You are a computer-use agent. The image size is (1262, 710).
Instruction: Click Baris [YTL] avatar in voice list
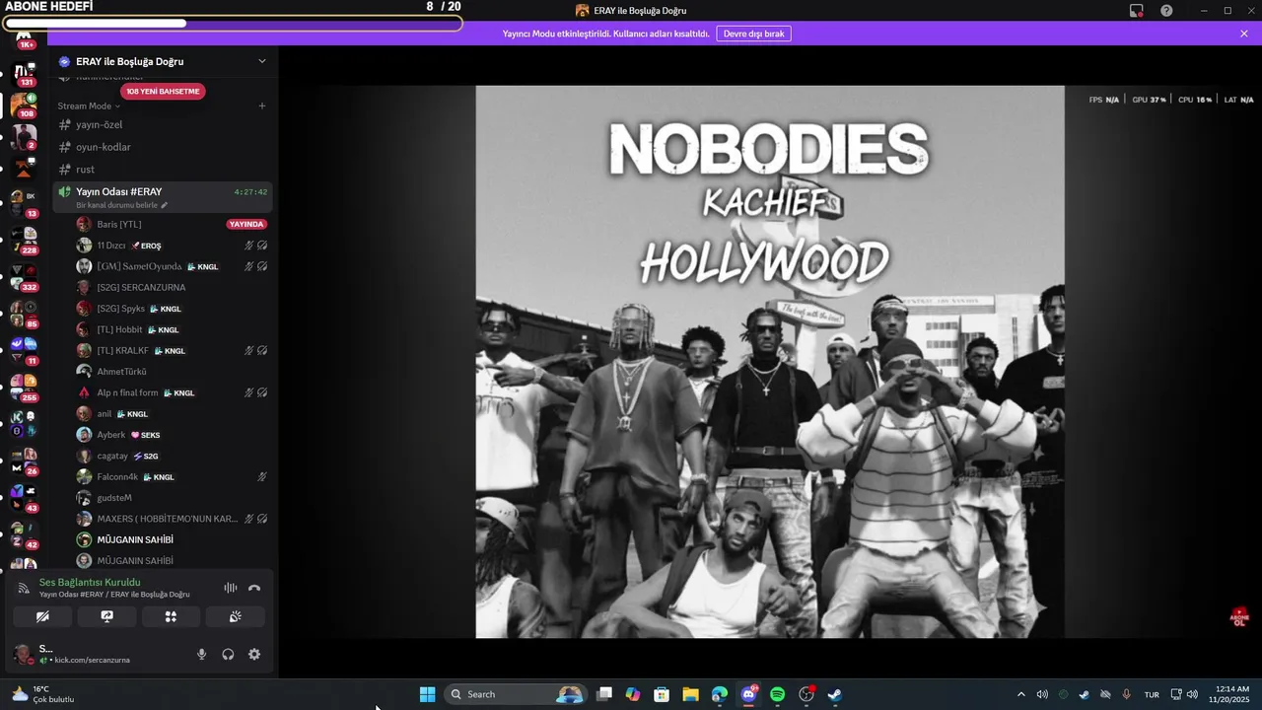point(84,224)
